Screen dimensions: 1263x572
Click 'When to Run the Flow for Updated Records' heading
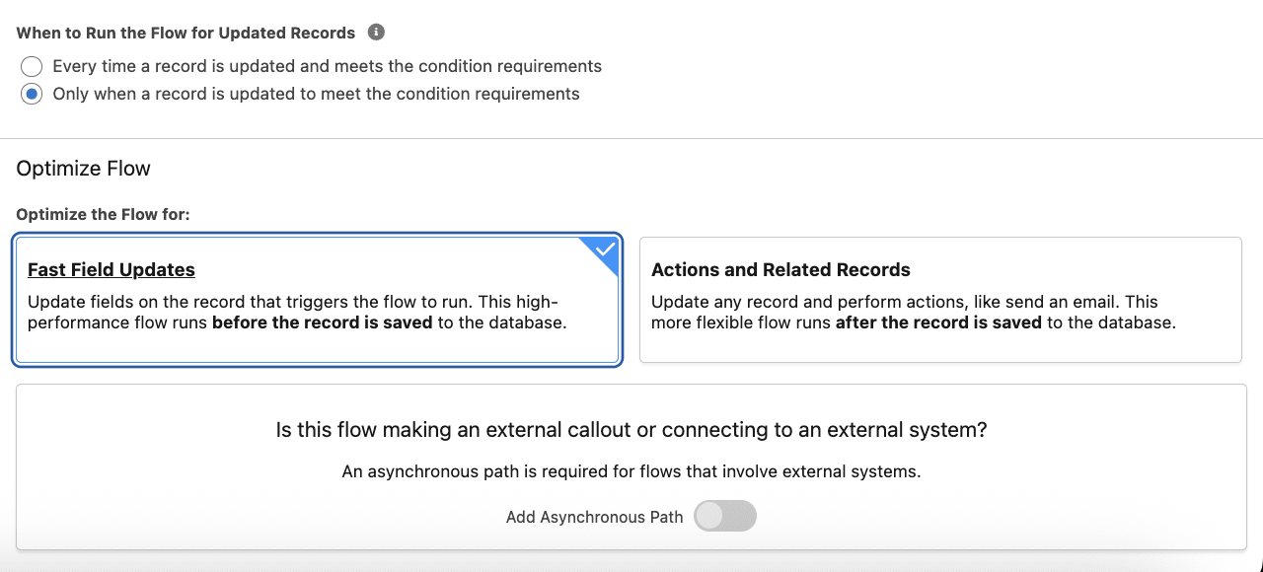(x=186, y=34)
